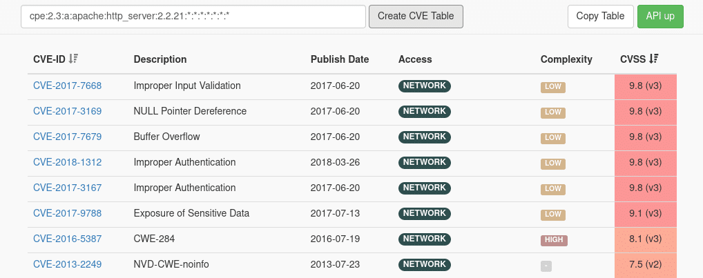Image resolution: width=703 pixels, height=278 pixels.
Task: Open the CVE-2017-3167 link
Action: [x=67, y=188]
